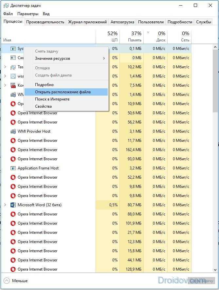Switch to the Производительность tab
This screenshot has width=219, height=290.
[x=45, y=22]
